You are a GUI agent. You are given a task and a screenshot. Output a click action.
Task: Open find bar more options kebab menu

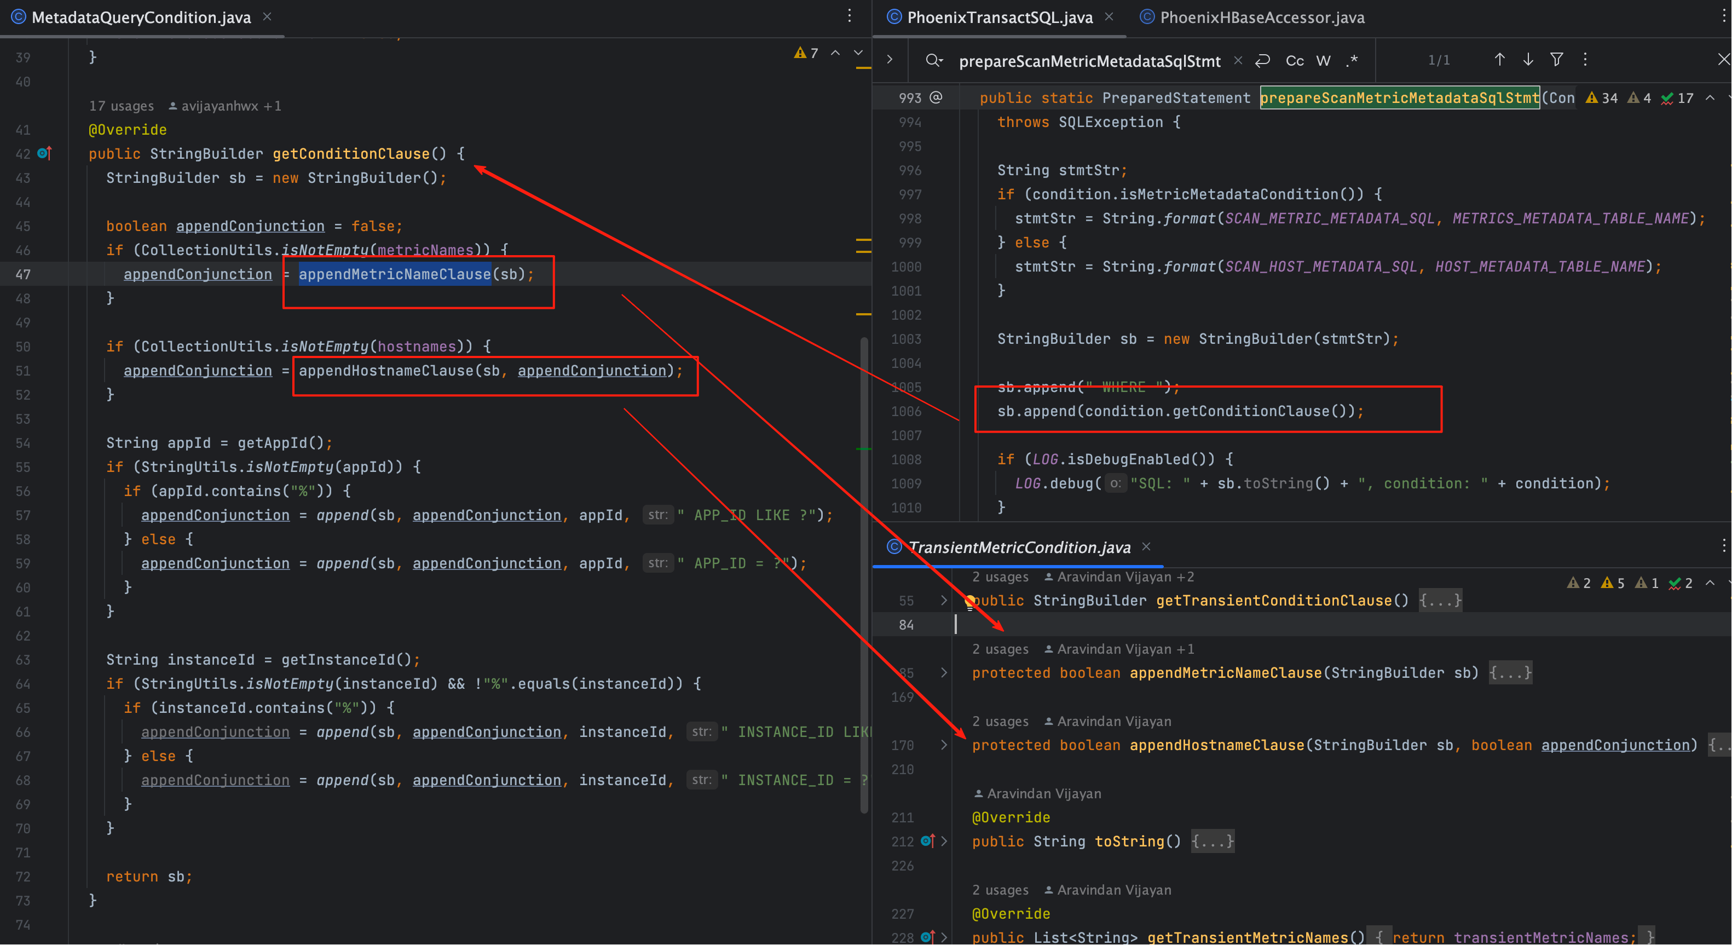(x=1585, y=60)
